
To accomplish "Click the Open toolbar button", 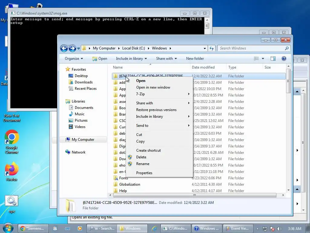I will tap(100, 59).
